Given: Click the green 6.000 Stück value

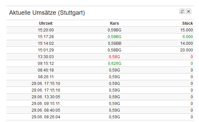Looking at the screenshot, I should tap(188, 37).
